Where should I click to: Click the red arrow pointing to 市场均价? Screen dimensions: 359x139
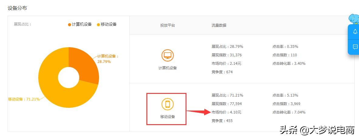click(198, 112)
